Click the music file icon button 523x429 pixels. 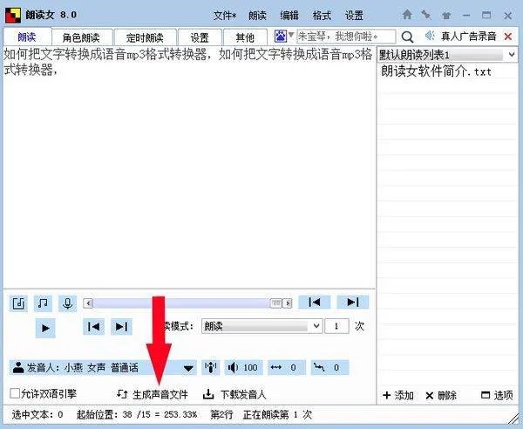coord(18,303)
